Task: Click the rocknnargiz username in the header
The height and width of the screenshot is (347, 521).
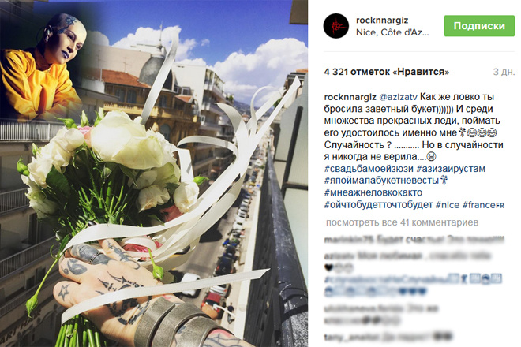Action: click(382, 21)
